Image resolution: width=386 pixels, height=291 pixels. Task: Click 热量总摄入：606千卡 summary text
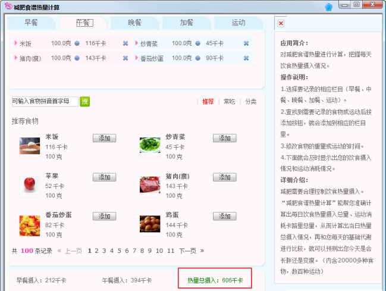pyautogui.click(x=215, y=280)
